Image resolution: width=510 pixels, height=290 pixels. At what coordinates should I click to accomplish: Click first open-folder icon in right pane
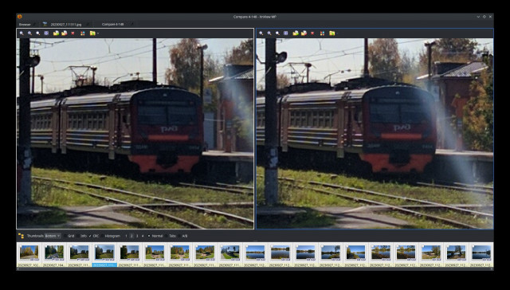tap(296, 33)
